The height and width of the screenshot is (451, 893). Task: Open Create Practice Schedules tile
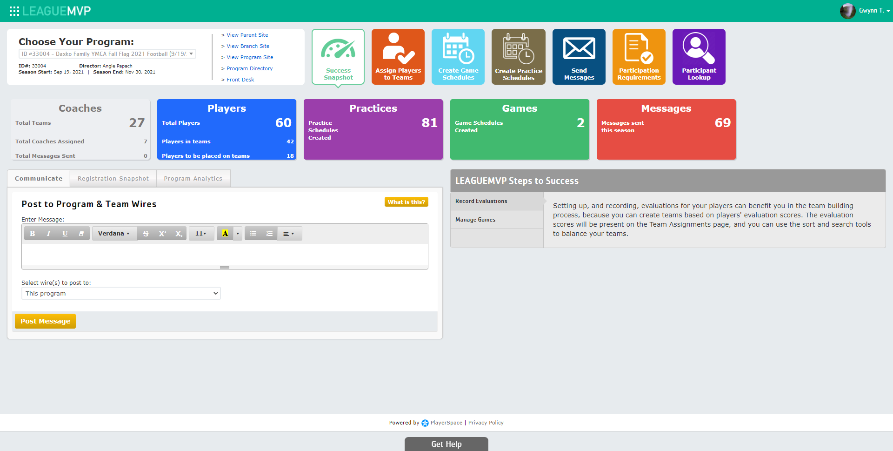point(519,57)
